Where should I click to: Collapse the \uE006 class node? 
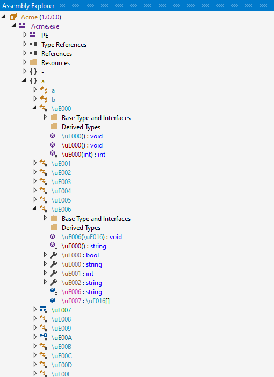click(34, 208)
